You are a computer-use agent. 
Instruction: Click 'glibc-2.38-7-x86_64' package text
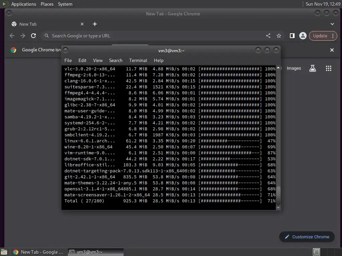coord(90,105)
